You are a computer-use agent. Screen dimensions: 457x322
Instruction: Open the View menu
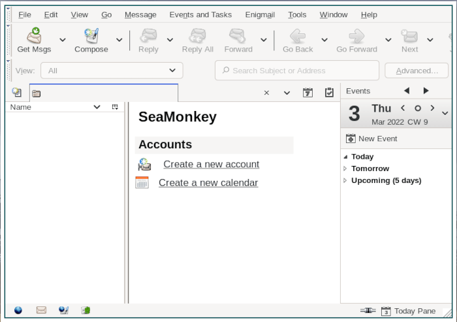(79, 14)
